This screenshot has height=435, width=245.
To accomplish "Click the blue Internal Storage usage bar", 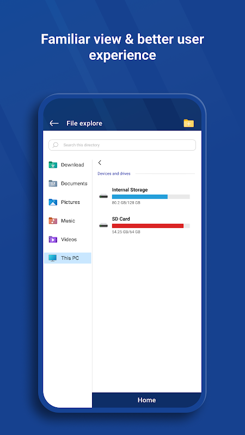I will (140, 197).
